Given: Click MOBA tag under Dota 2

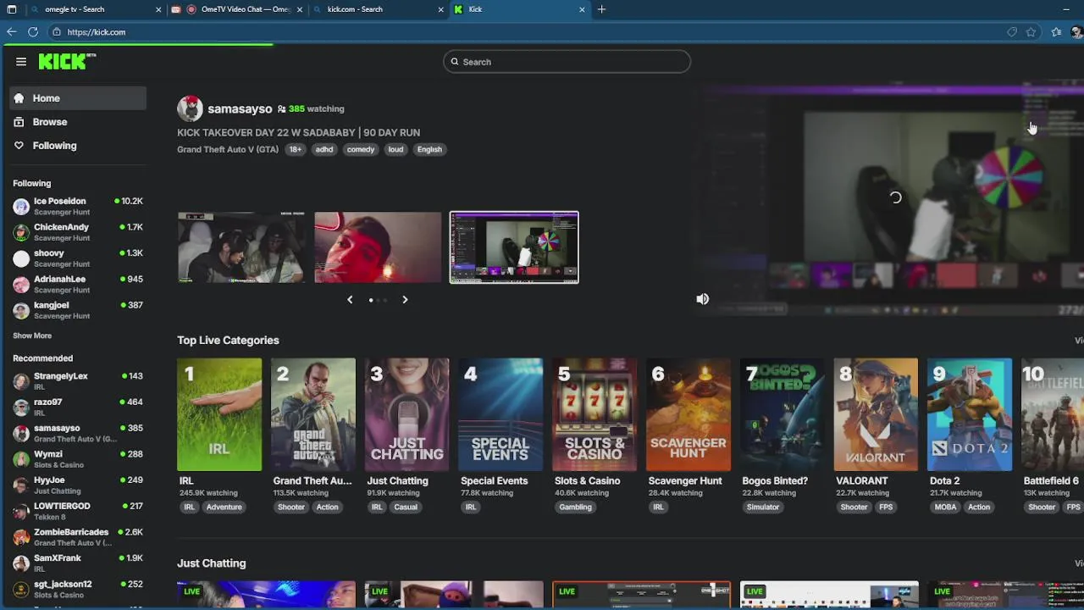Looking at the screenshot, I should point(945,507).
